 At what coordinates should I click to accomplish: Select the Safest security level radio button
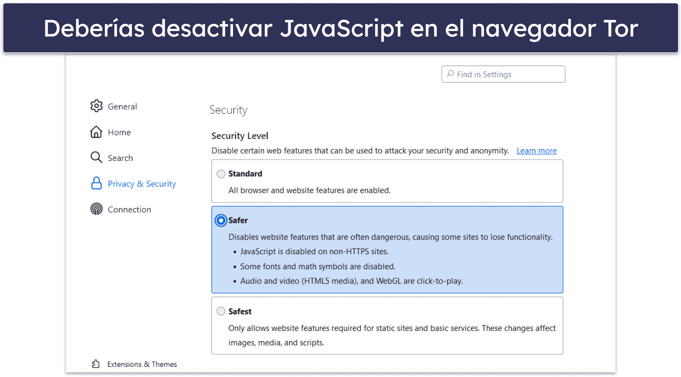pos(221,311)
